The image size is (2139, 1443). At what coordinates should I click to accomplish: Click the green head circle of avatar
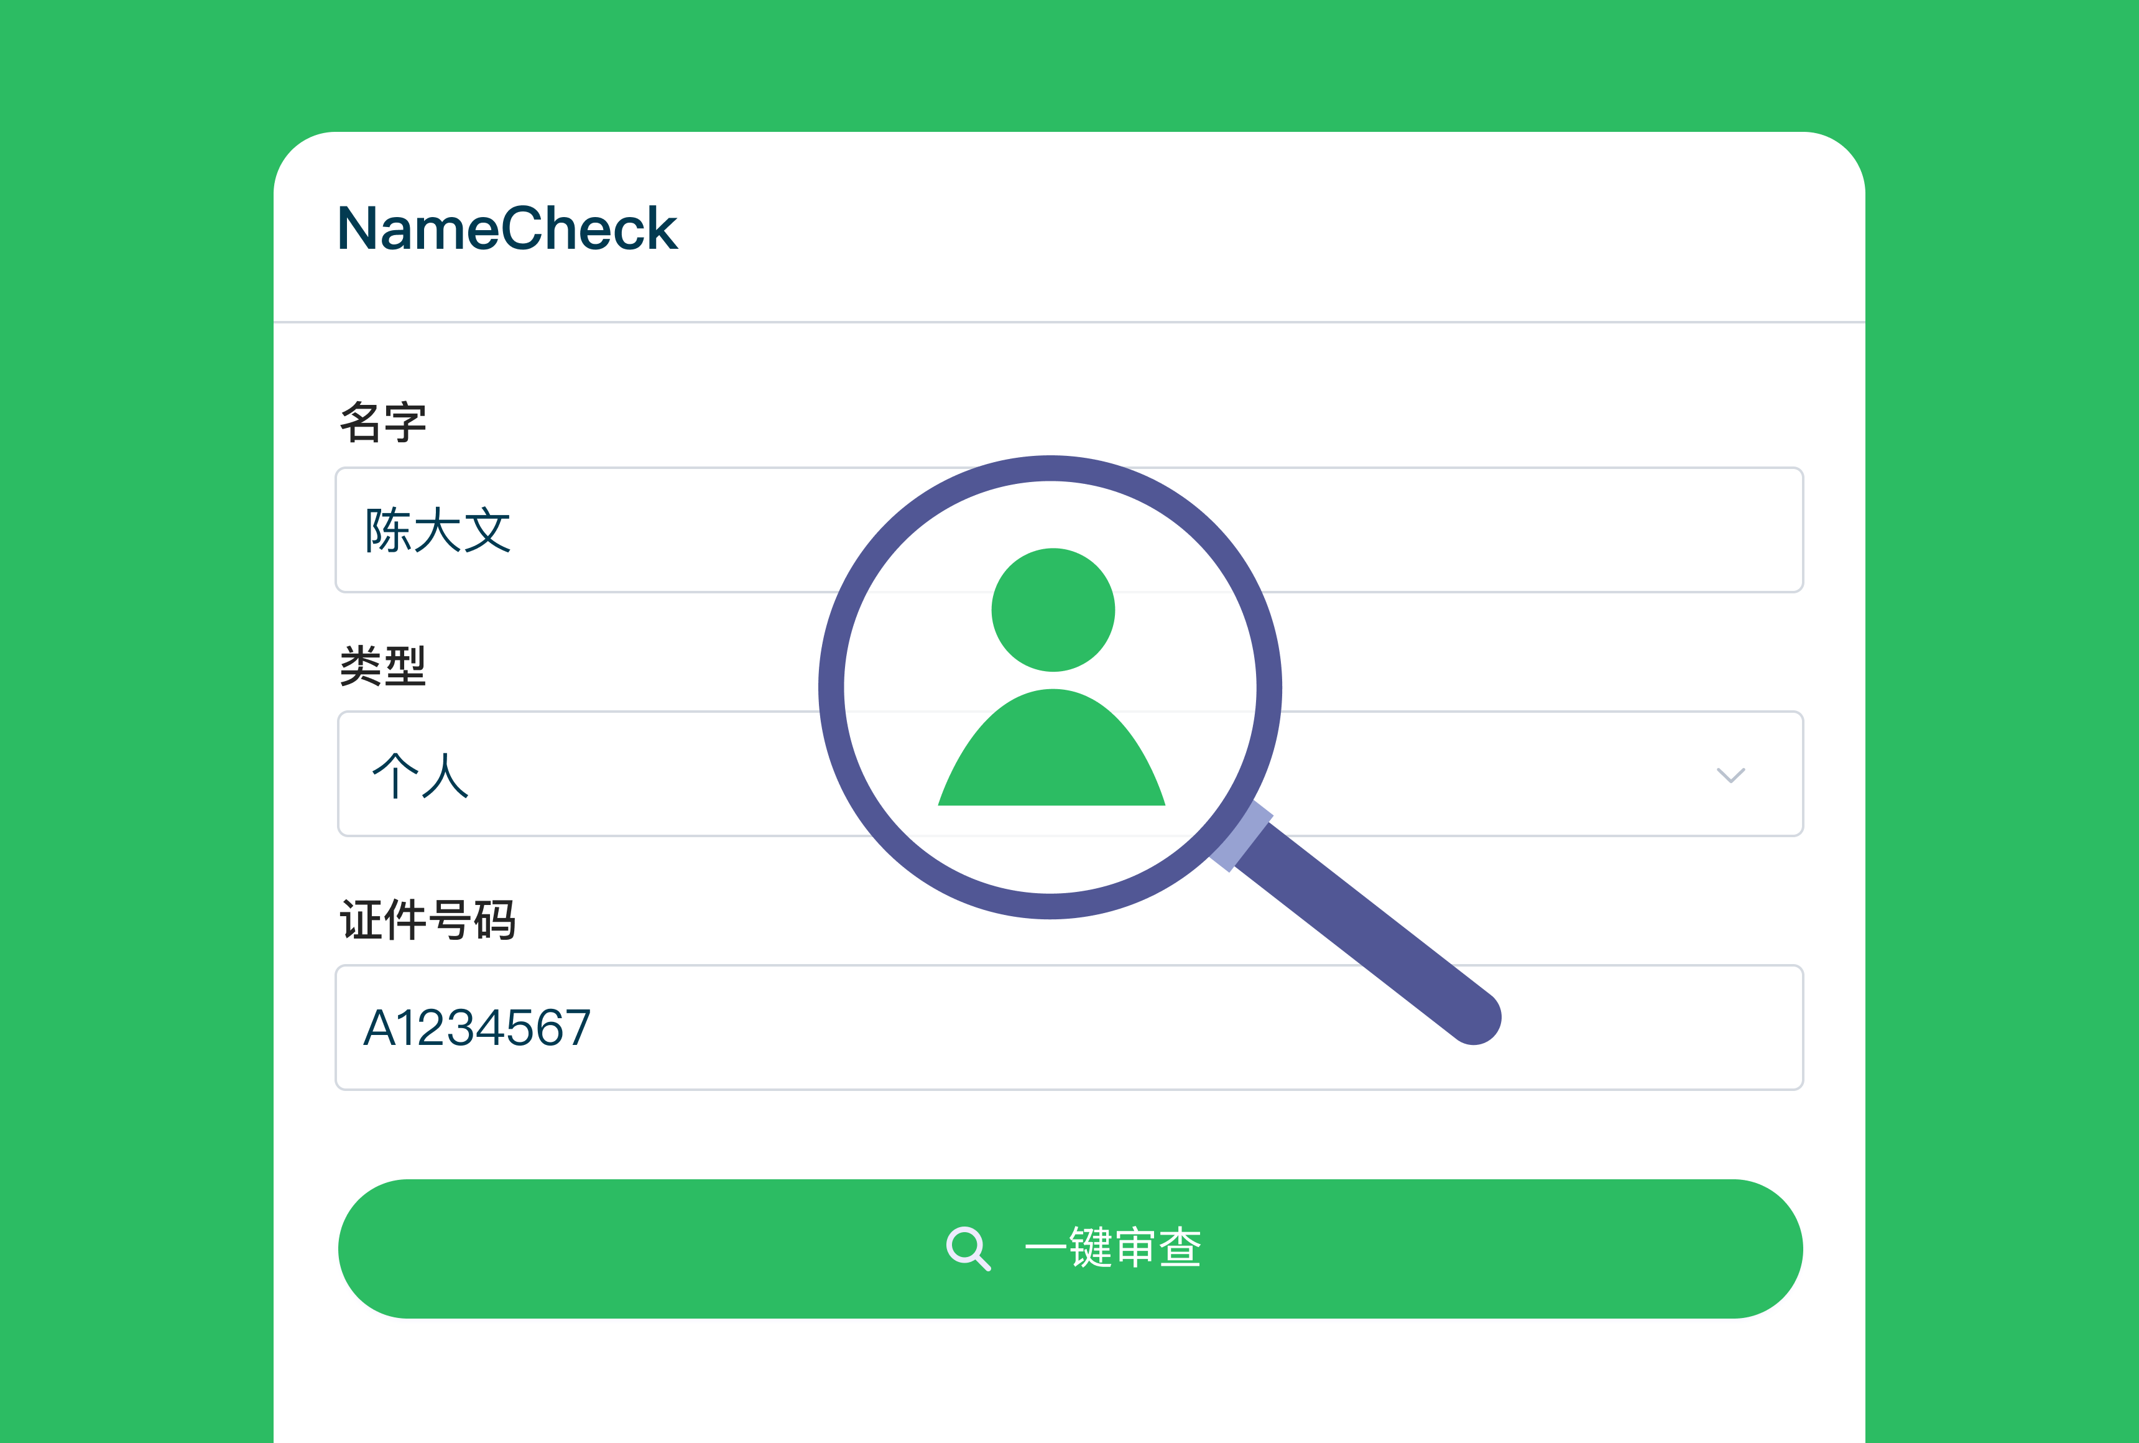1053,609
